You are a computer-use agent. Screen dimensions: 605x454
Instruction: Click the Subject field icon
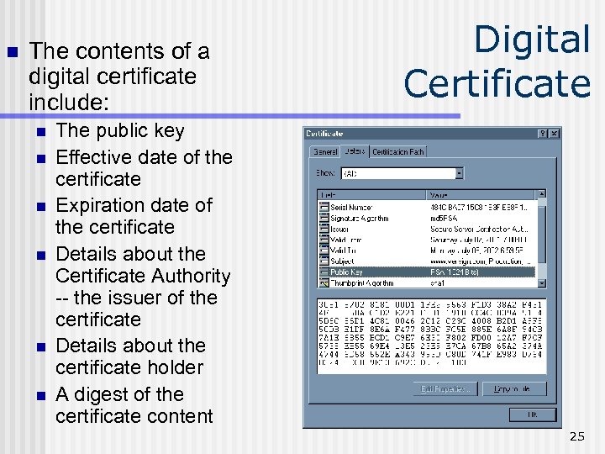click(324, 261)
